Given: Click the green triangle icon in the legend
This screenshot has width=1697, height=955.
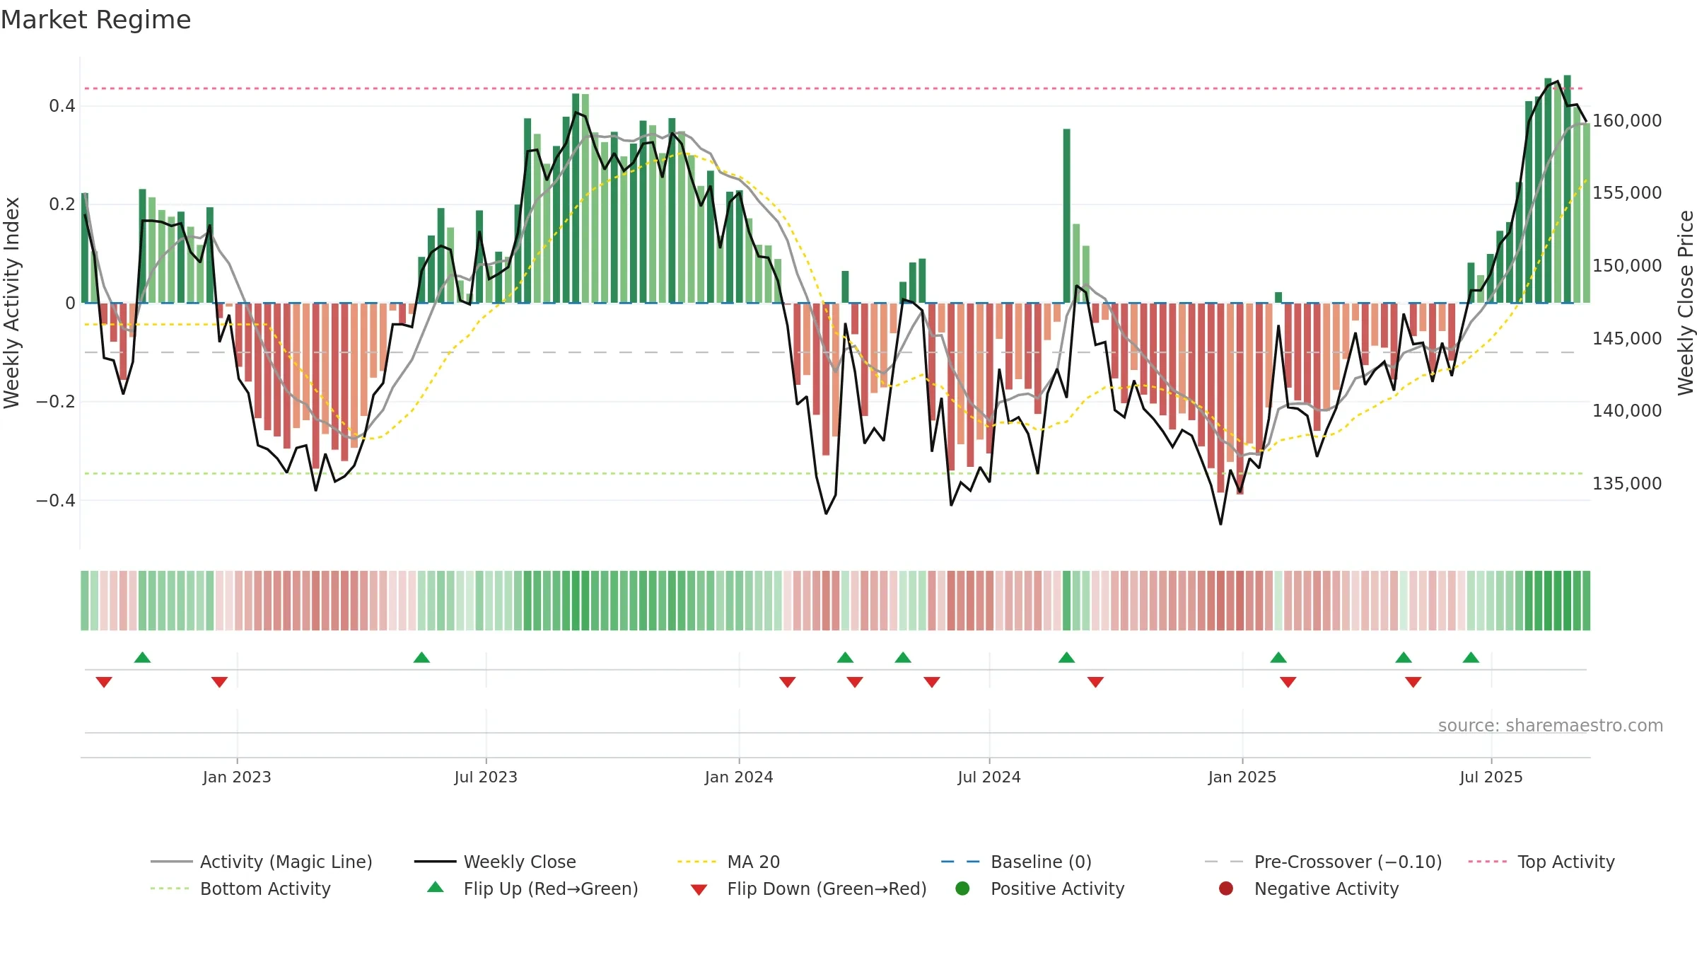Looking at the screenshot, I should coord(436,887).
